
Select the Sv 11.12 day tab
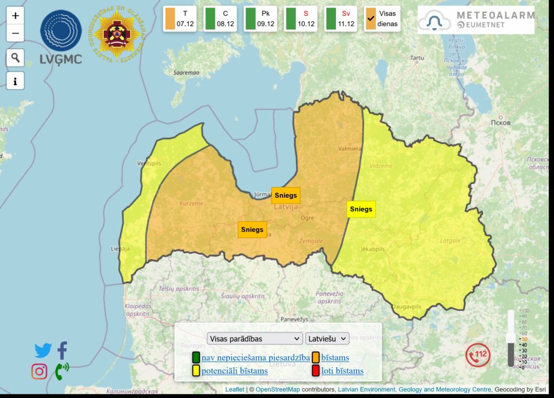coord(340,19)
